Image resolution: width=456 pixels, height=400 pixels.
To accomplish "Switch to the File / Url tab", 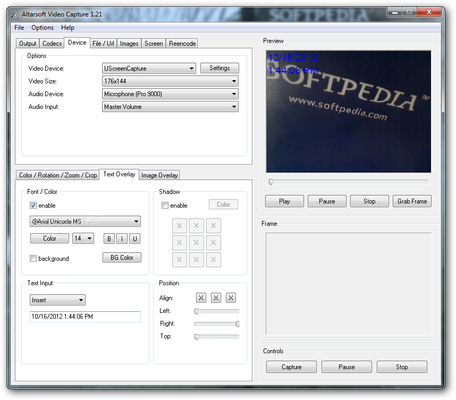I will pos(103,44).
